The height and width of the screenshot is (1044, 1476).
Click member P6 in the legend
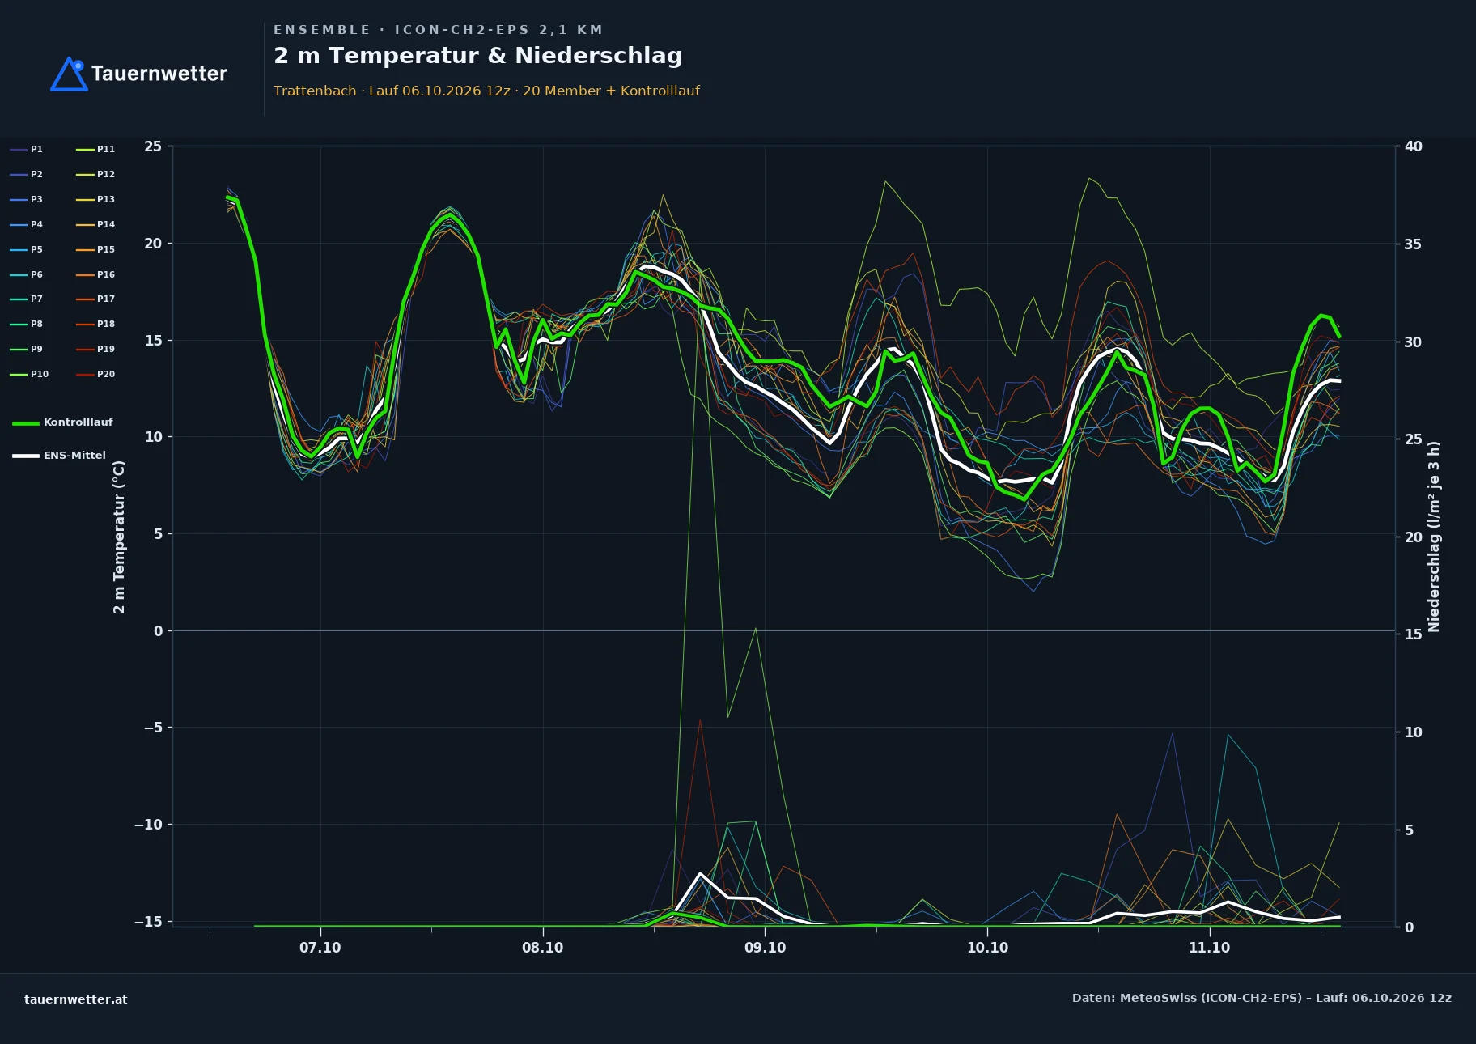[27, 274]
